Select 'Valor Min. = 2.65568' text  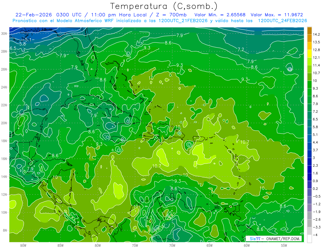(x=220, y=15)
